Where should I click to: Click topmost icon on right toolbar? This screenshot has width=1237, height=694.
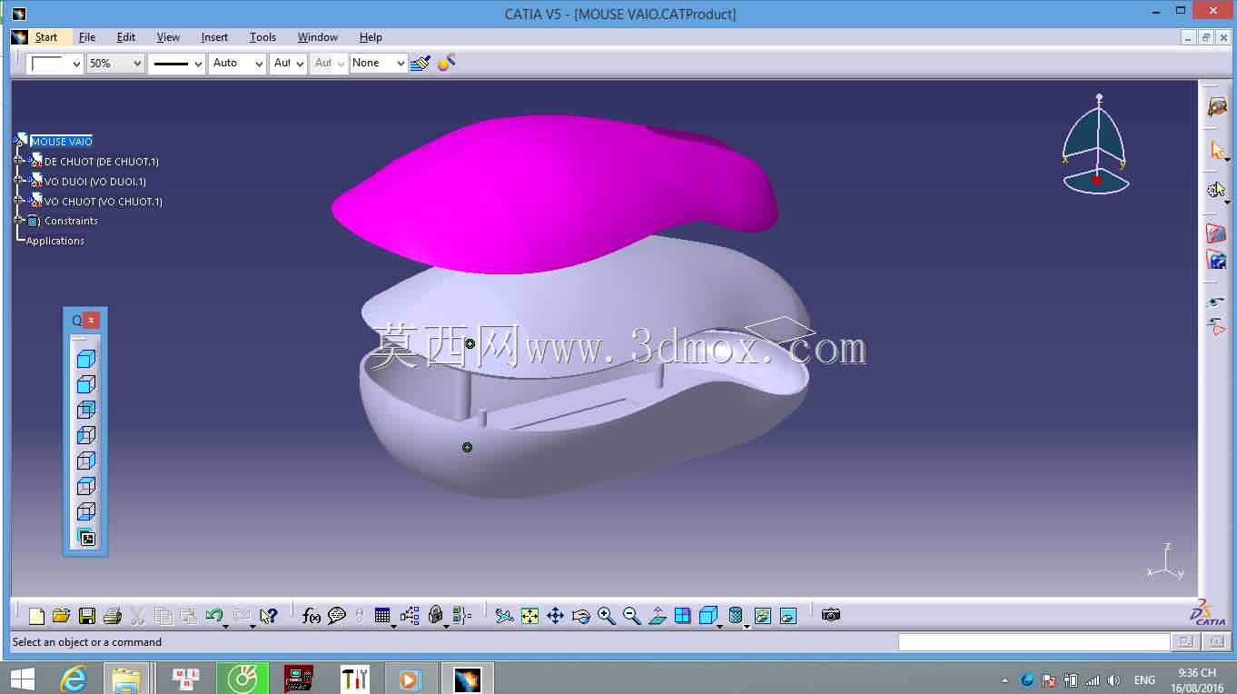1217,106
